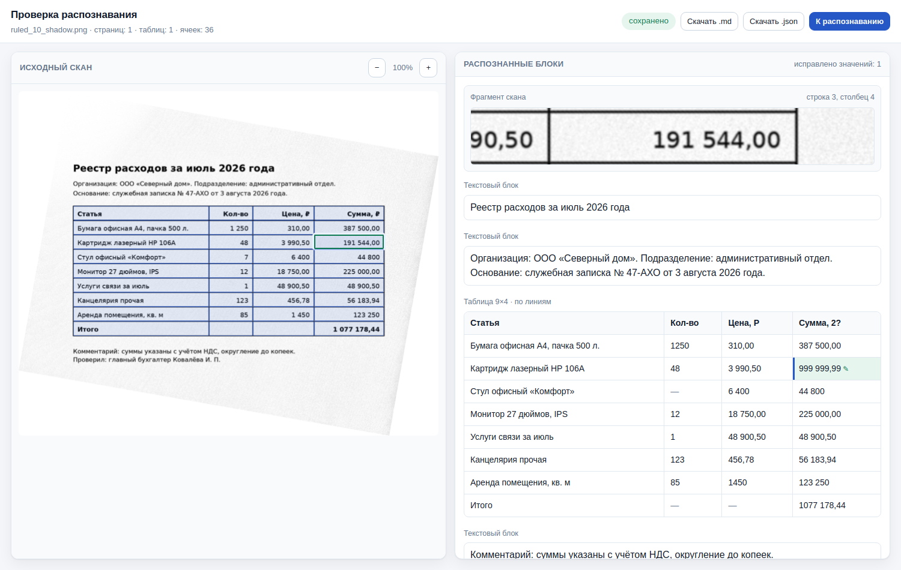Select cell 'Канцелярия прочая' in recognized table

564,460
